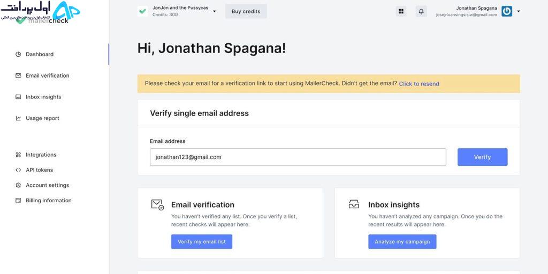Open the Dashboard page in sidebar
The width and height of the screenshot is (548, 274).
34,54
